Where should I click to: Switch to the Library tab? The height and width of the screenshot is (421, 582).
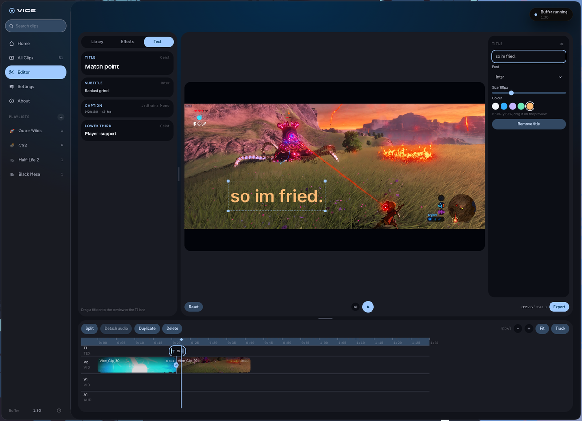tap(97, 42)
